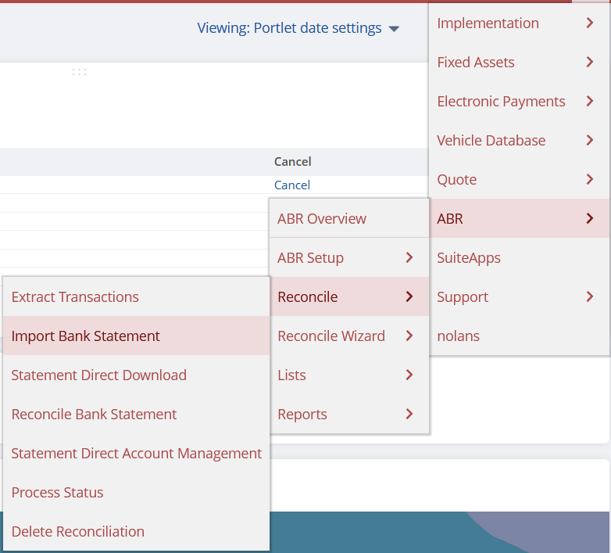
Task: Expand Electronic Payments menu chevron
Action: click(x=590, y=102)
